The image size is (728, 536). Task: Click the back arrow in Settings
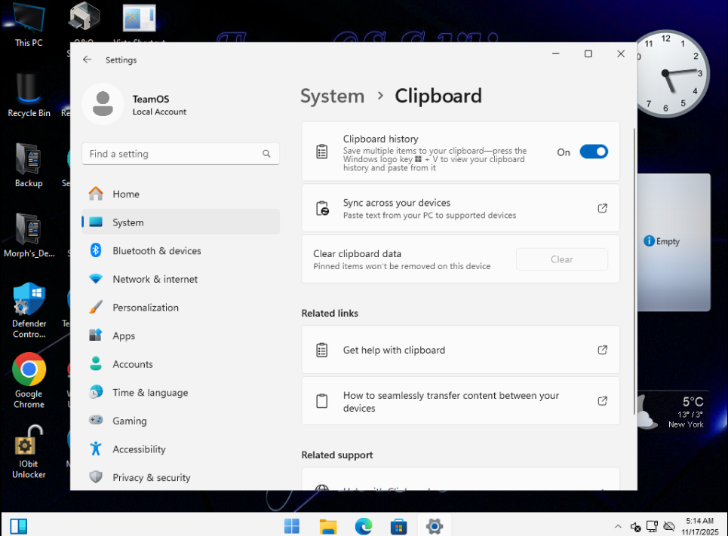pos(88,60)
